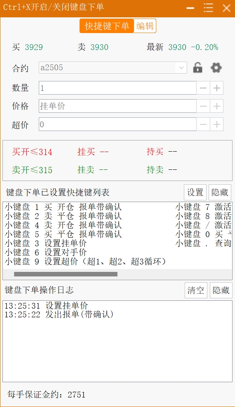Minimize the keyboard order window
The height and width of the screenshot is (407, 235).
pos(190,8)
